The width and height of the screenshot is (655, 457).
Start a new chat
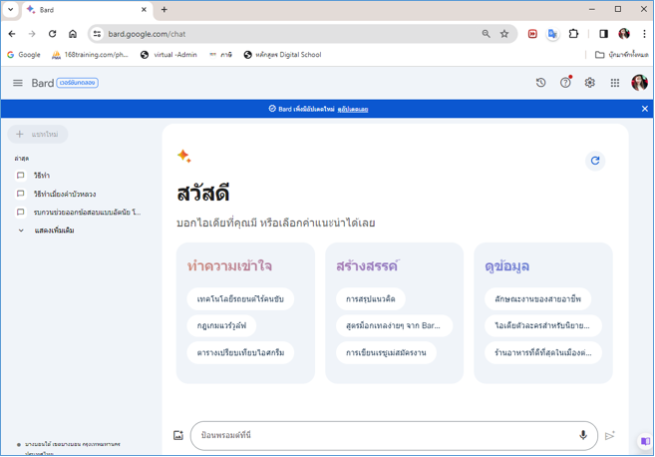(x=38, y=135)
